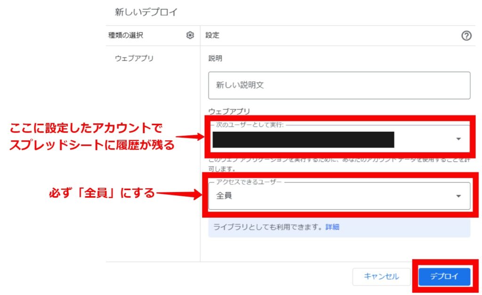Image resolution: width=482 pixels, height=295 pixels.
Task: Open the 次のユーザーとして実行 dropdown
Action: (x=340, y=139)
